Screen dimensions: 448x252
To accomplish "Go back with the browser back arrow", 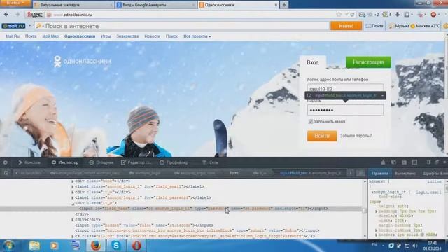I will (6, 15).
